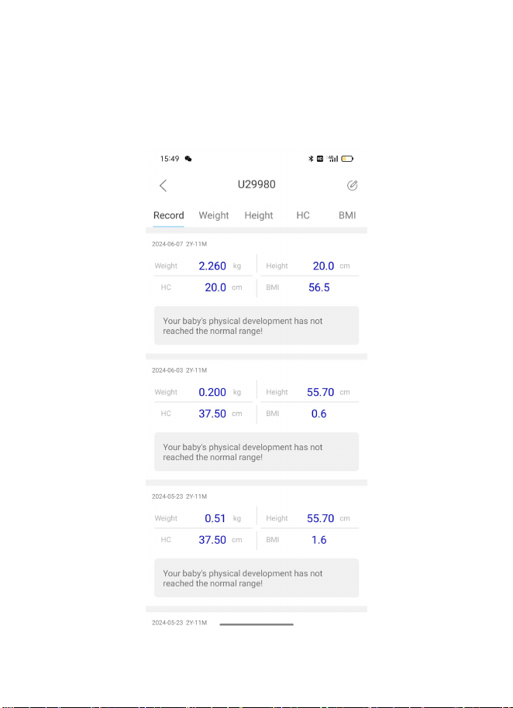Screen dimensions: 513x708
Task: Tap the WeChat notification icon
Action: [188, 159]
